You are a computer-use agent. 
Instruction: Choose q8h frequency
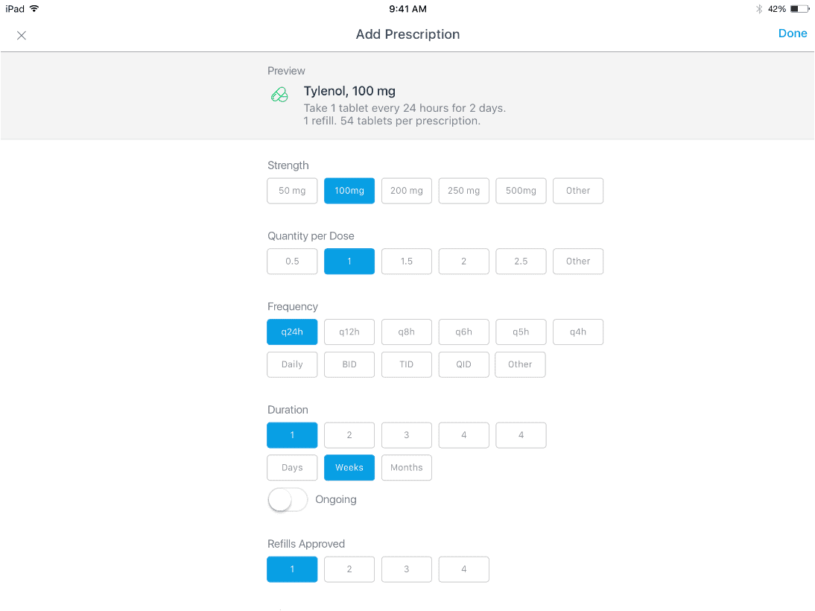pyautogui.click(x=407, y=332)
